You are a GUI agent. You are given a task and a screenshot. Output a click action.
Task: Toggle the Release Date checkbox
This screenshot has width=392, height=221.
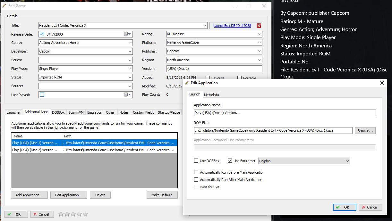(x=42, y=34)
